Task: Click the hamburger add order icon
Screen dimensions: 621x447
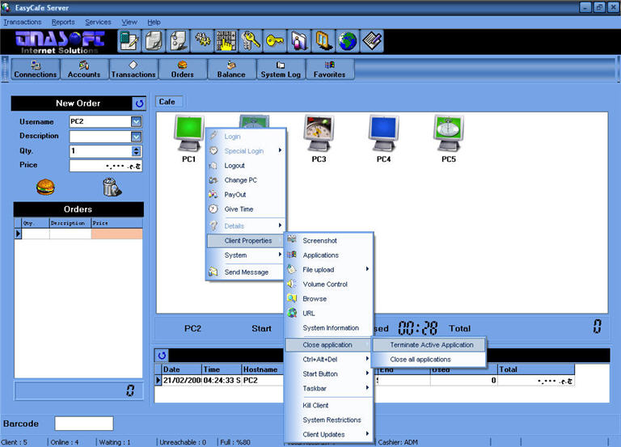Action: pos(45,187)
